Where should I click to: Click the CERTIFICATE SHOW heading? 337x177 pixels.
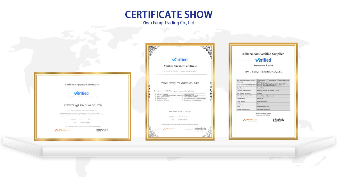[x=169, y=14]
